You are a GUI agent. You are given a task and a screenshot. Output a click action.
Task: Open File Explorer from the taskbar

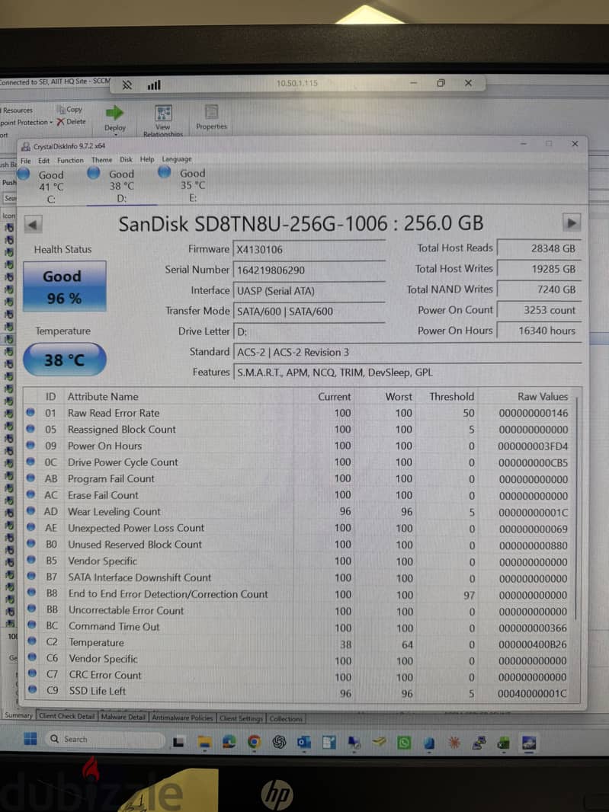pyautogui.click(x=205, y=743)
